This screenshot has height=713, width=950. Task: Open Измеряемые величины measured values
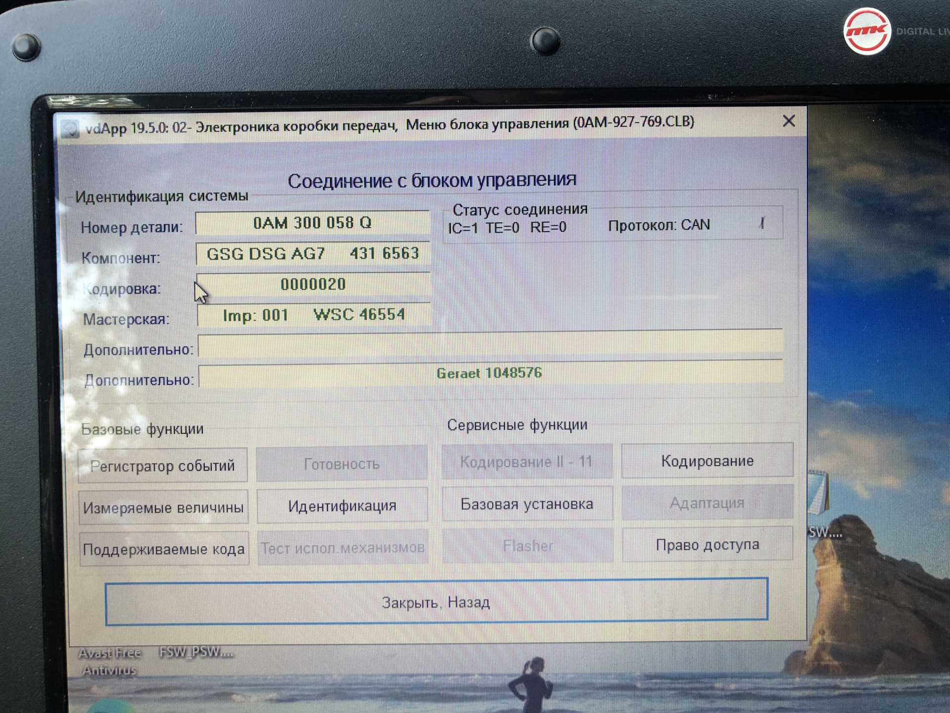163,508
